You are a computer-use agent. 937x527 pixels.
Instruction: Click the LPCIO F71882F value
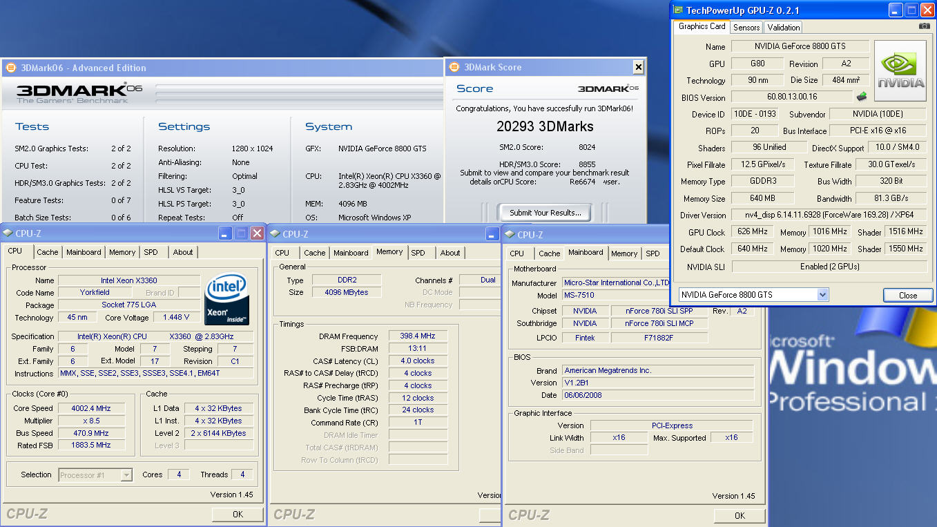[659, 338]
